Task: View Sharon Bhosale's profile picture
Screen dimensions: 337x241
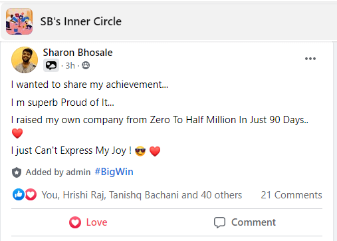Action: point(25,60)
